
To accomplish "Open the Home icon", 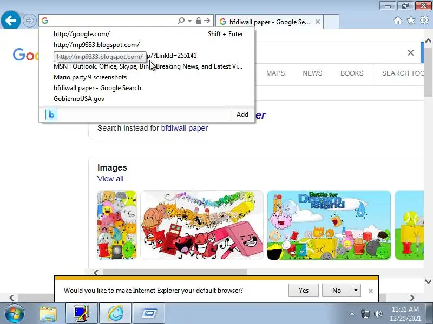I will [x=398, y=21].
